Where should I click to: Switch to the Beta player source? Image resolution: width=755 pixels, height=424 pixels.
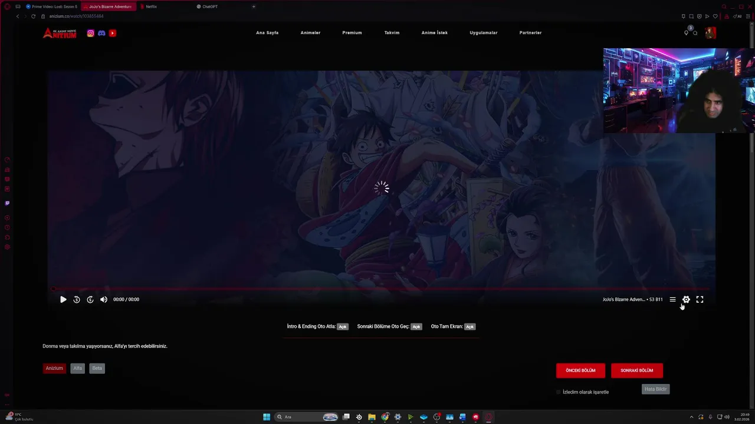(x=97, y=368)
